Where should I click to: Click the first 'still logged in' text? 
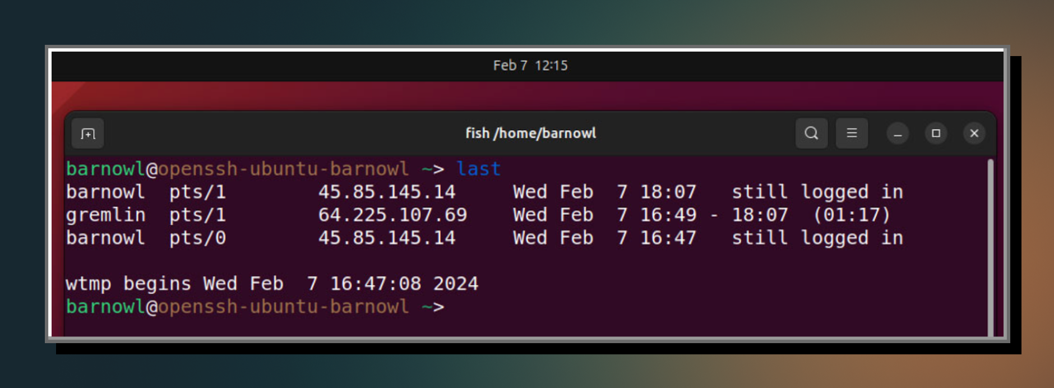tap(817, 192)
